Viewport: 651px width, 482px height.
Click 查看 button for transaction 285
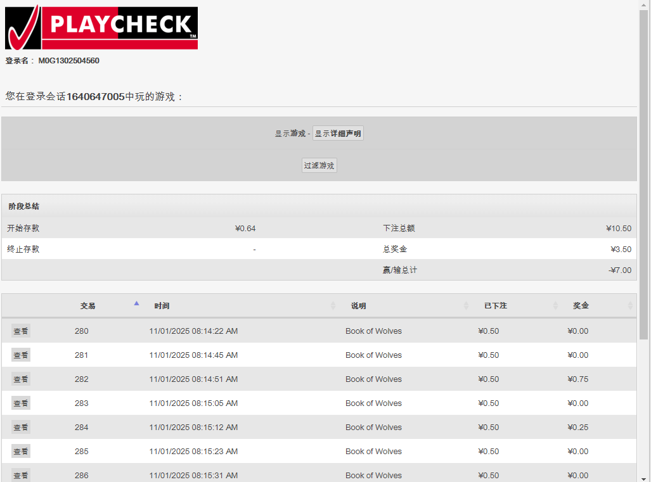21,452
